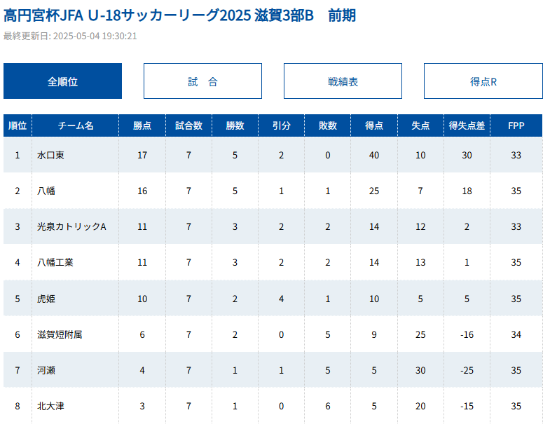
Task: Click the チーム名 column header
Action: point(76,126)
